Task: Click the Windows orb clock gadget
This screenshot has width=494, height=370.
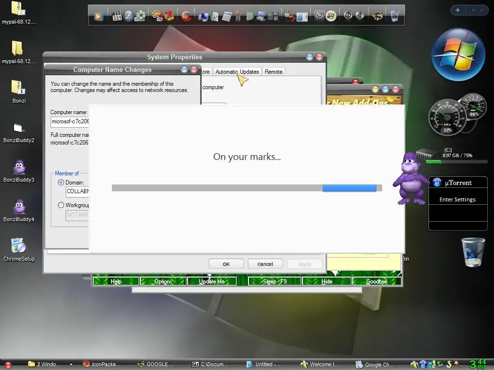Action: pyautogui.click(x=458, y=54)
